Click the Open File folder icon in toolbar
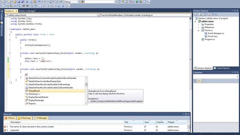240x135 pixels. tap(15, 2)
